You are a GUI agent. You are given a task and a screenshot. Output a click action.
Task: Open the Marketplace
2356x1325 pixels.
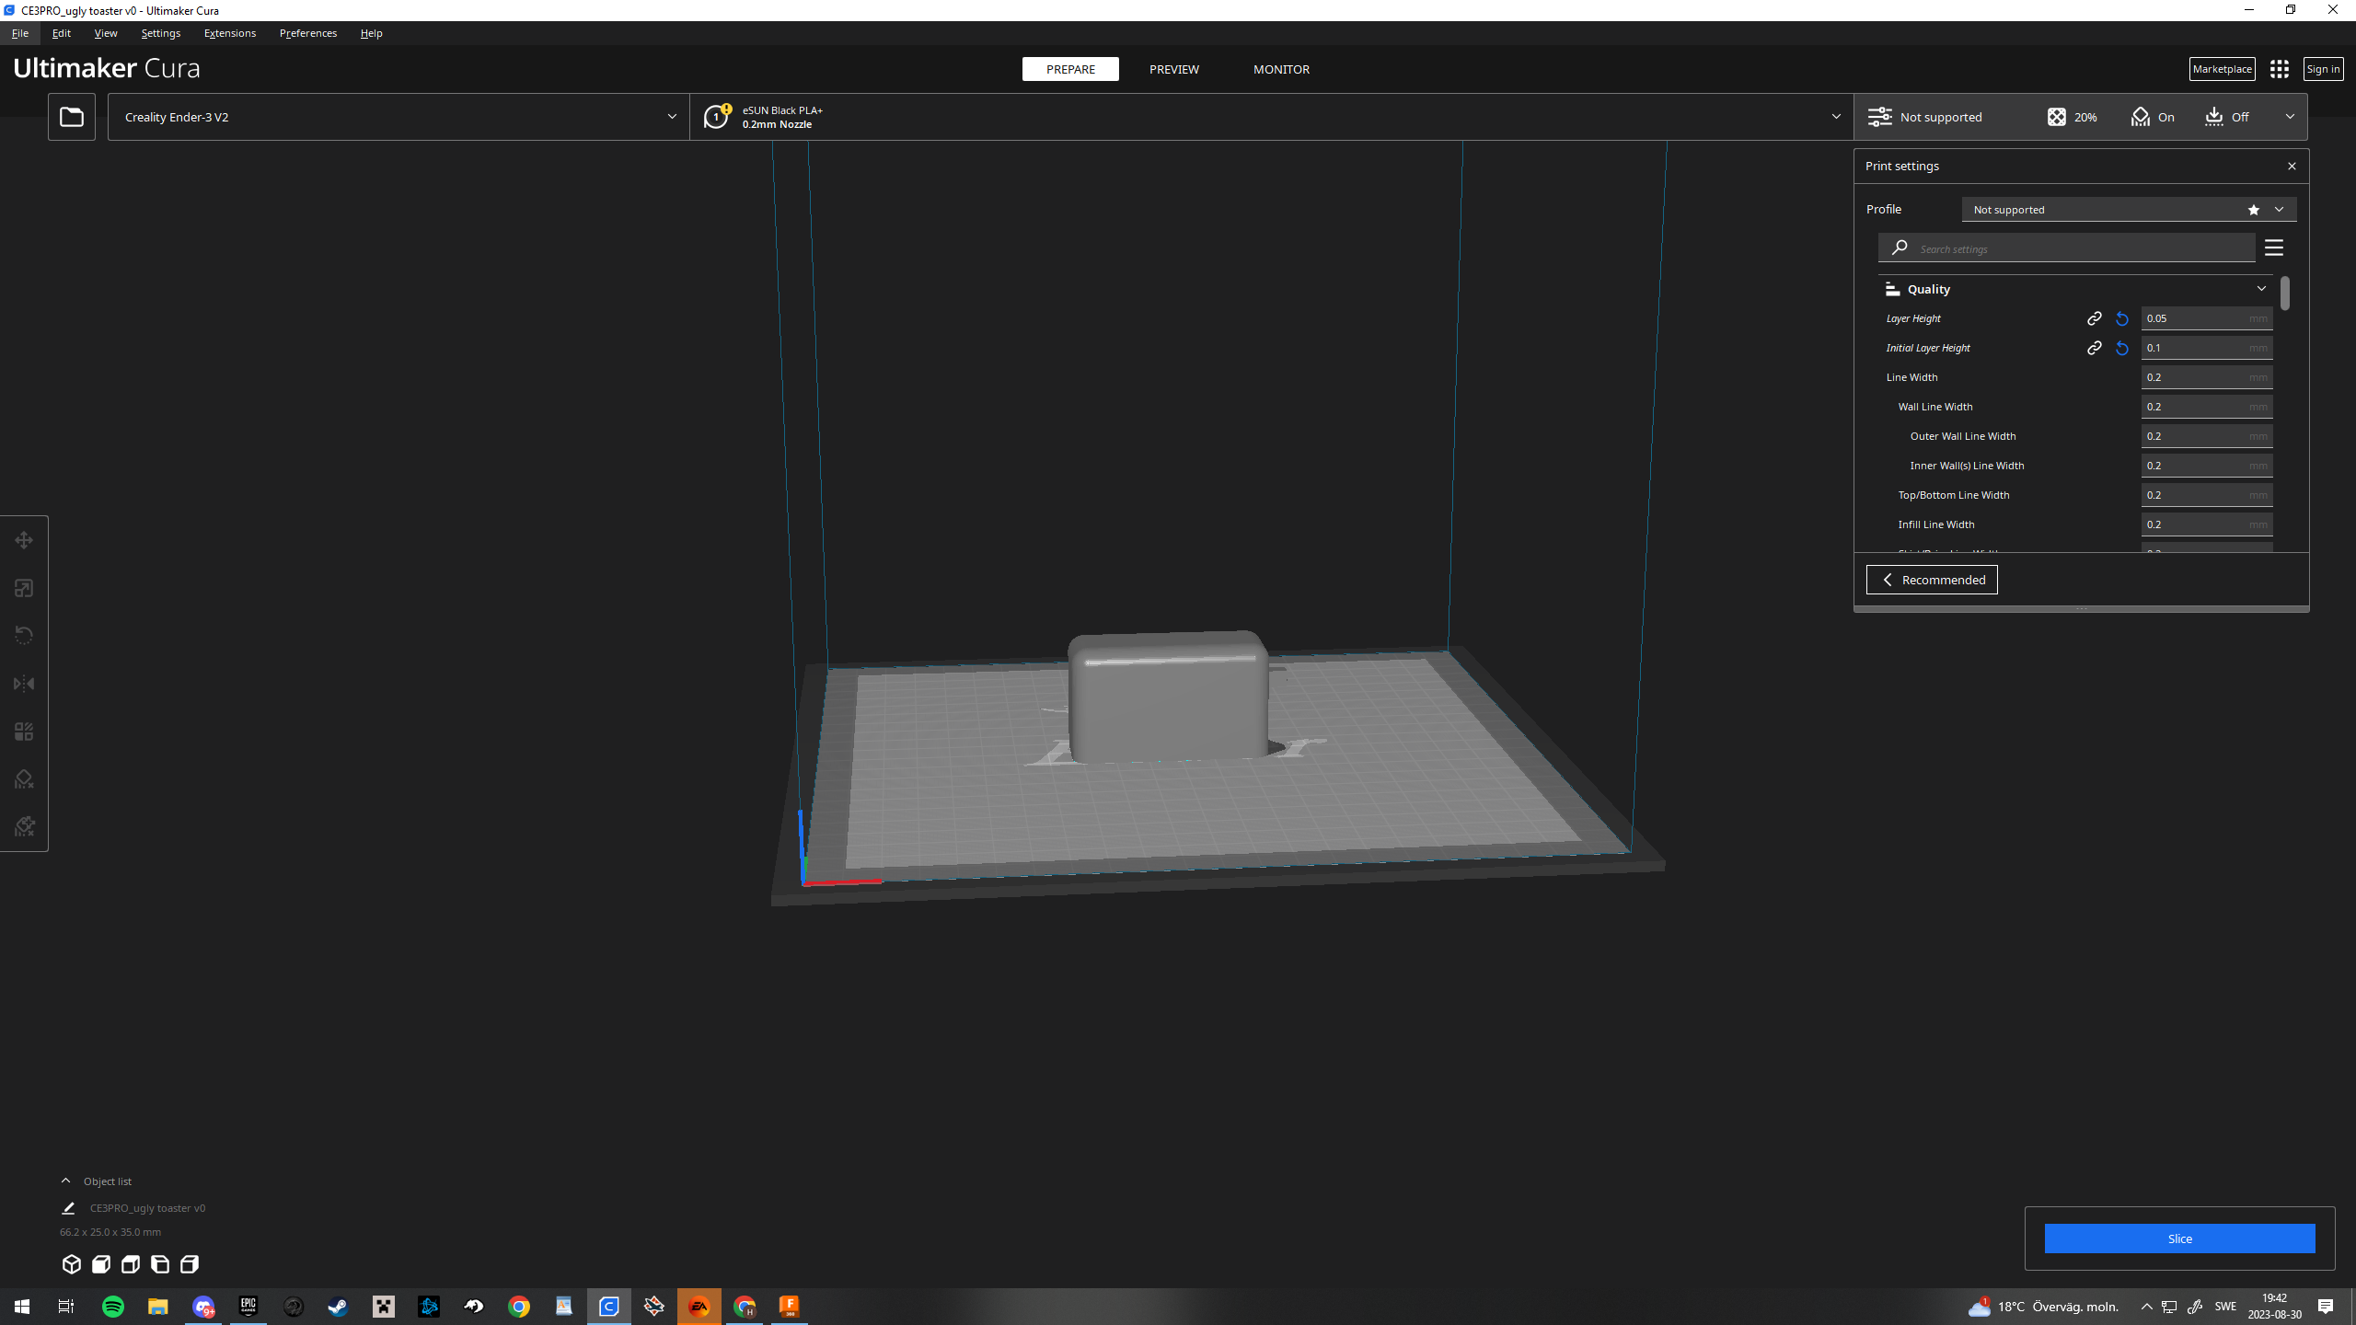click(x=2222, y=69)
